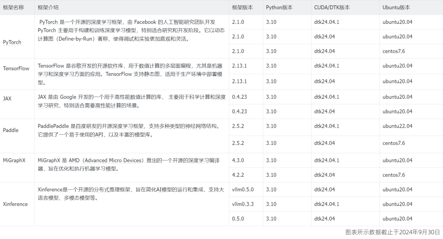
Task: Click the JAX framework name cell
Action: point(7,98)
